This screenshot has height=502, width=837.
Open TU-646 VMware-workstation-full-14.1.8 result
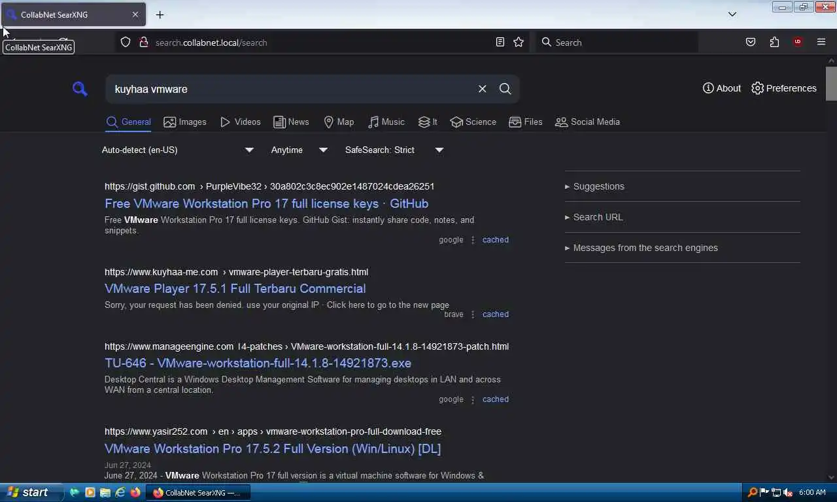coord(258,363)
